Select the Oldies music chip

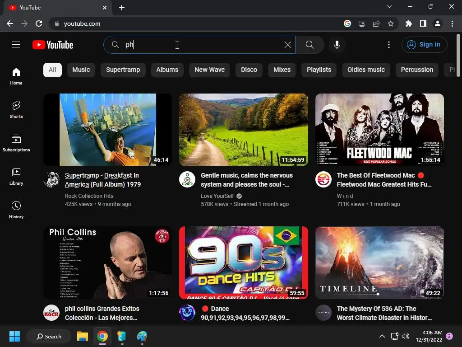pos(366,70)
